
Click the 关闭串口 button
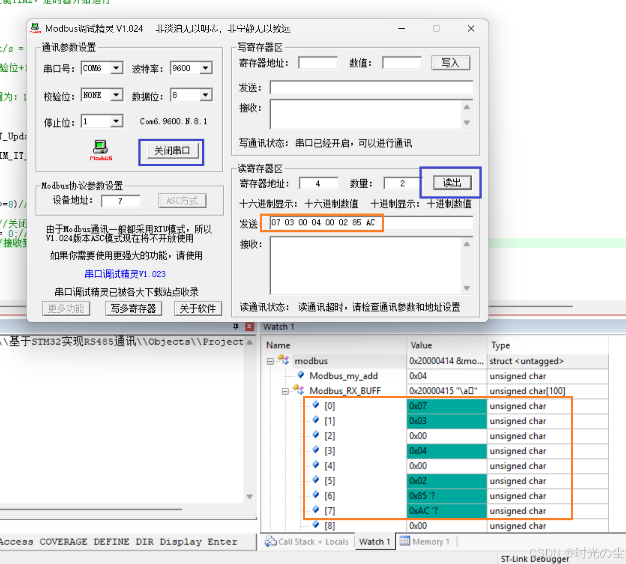click(172, 151)
